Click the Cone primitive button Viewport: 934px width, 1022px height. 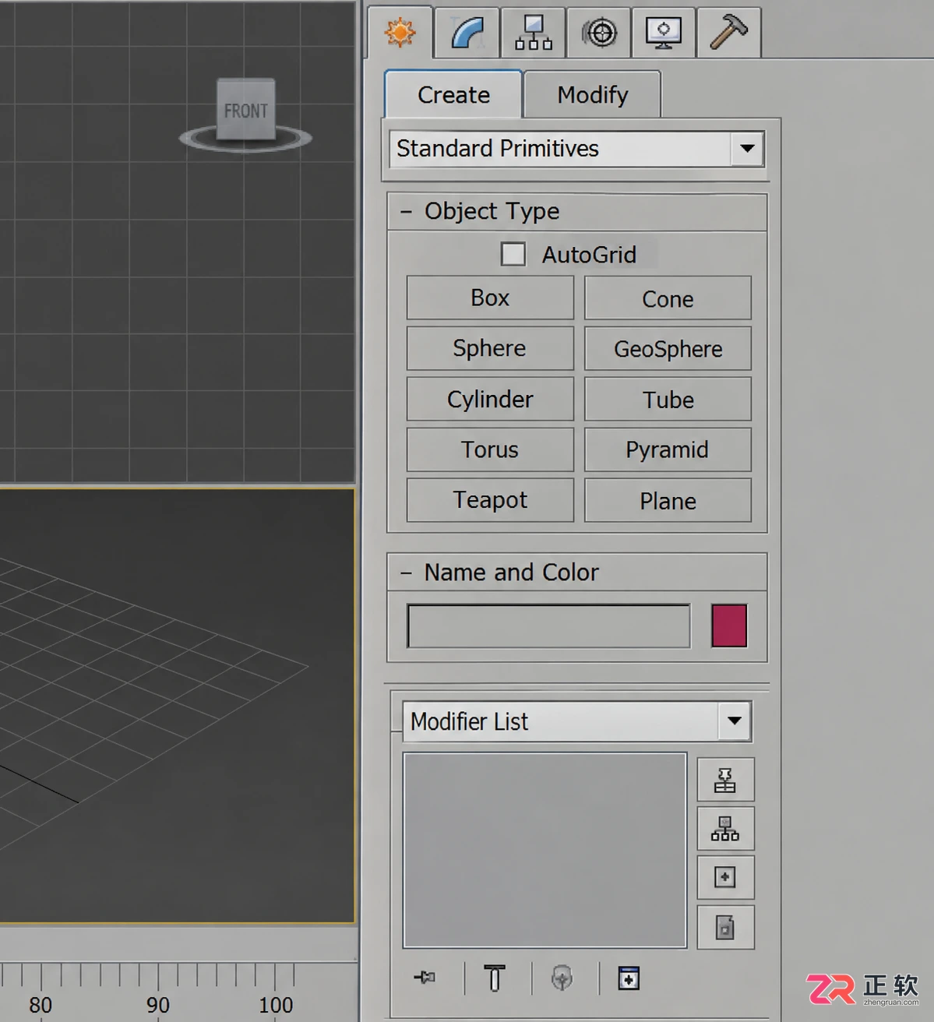[x=668, y=298]
